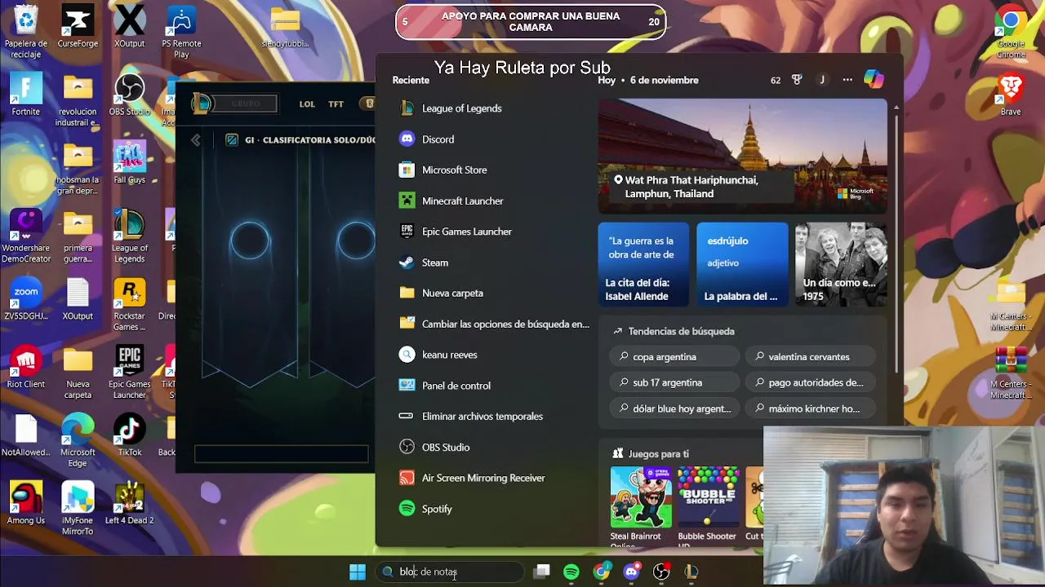Collapse League client panel with double-chevron arrow
Viewport: 1045px width, 587px height.
coord(196,140)
